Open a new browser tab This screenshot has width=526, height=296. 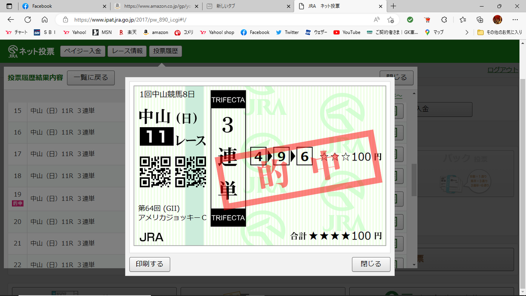pyautogui.click(x=393, y=6)
